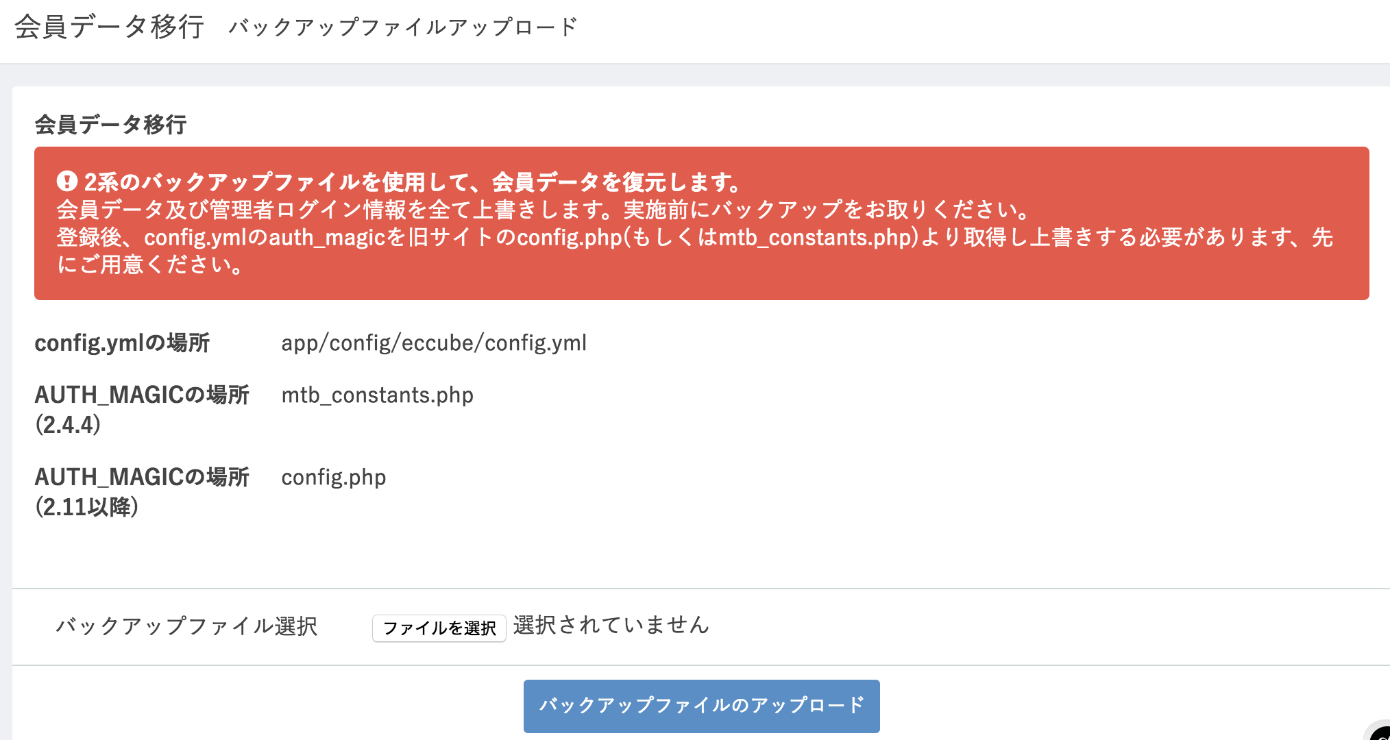Click the bold 会員データ移行 panel heading
1390x740 pixels.
tap(110, 125)
